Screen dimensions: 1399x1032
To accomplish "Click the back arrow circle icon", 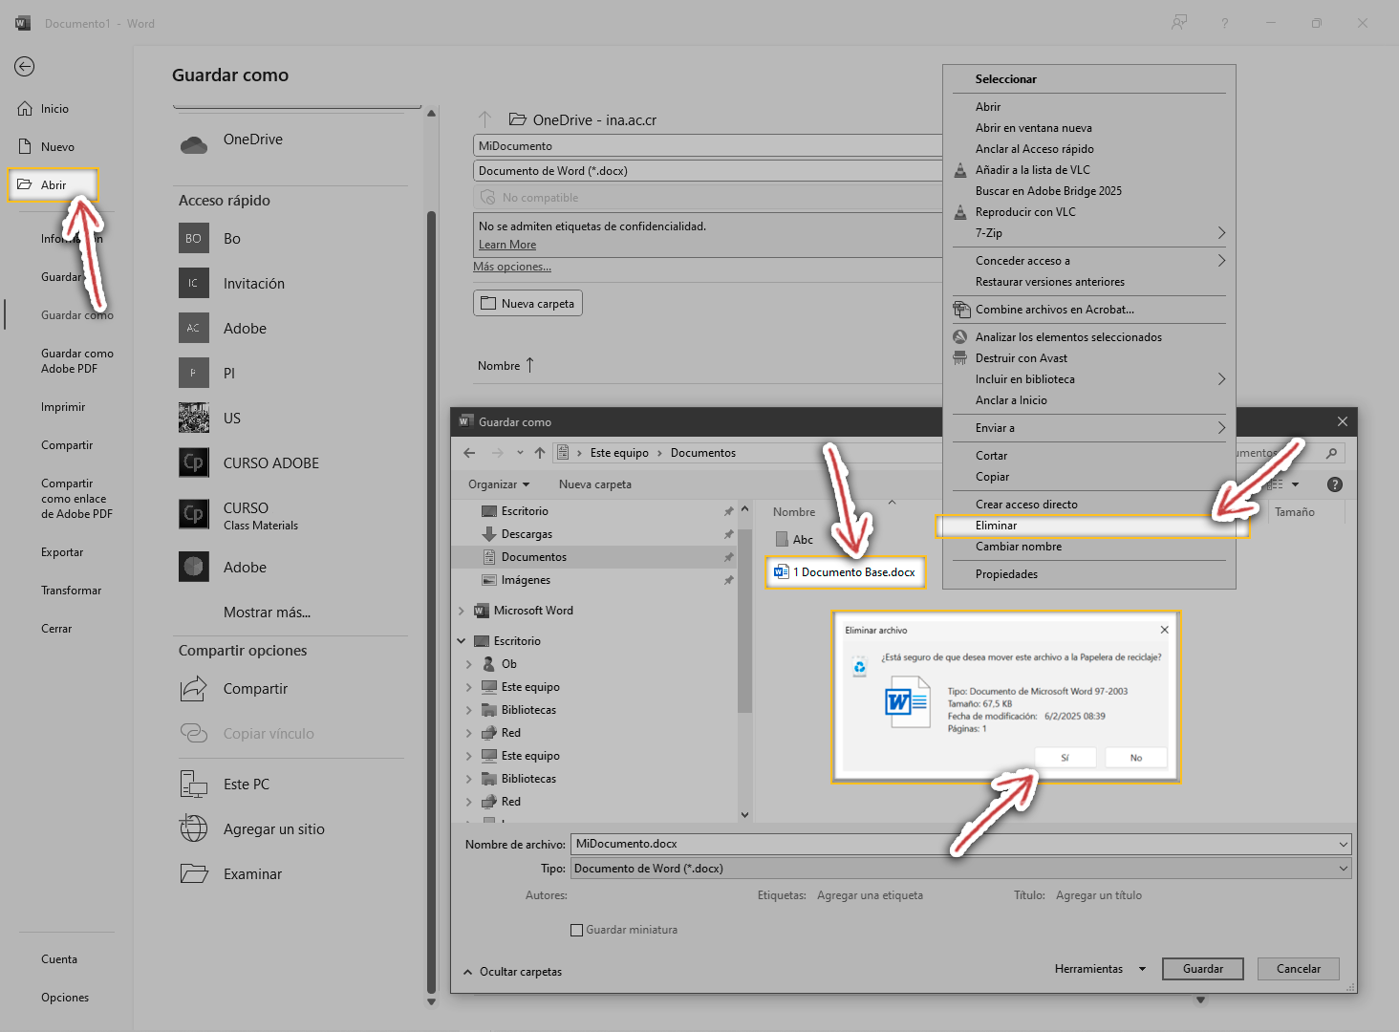I will click(x=25, y=66).
